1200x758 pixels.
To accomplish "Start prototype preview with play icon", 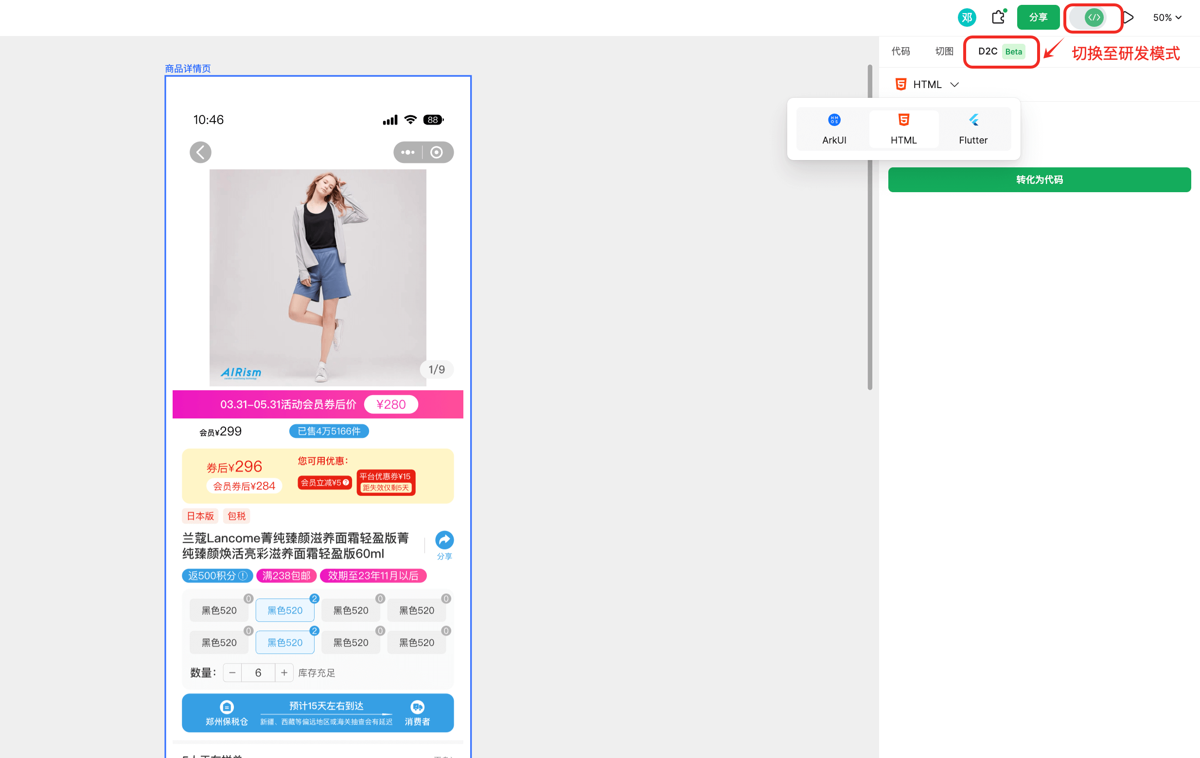I will pos(1129,18).
